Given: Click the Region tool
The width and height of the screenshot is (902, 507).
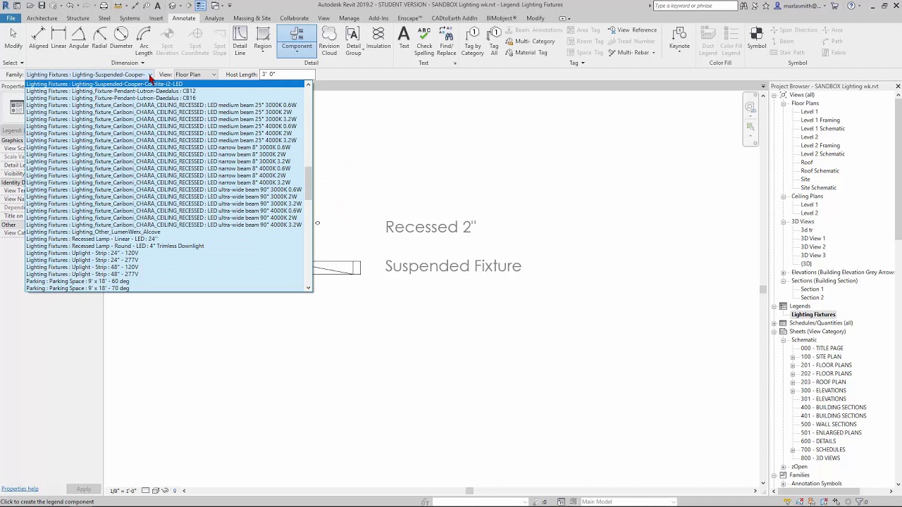Looking at the screenshot, I should coord(263,38).
